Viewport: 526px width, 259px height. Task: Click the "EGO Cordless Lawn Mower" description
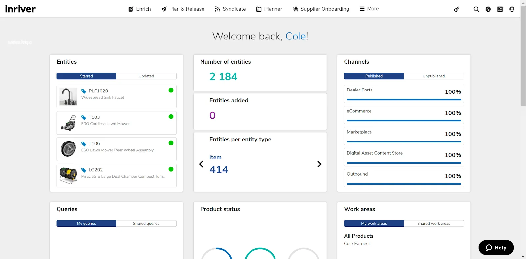105,124
